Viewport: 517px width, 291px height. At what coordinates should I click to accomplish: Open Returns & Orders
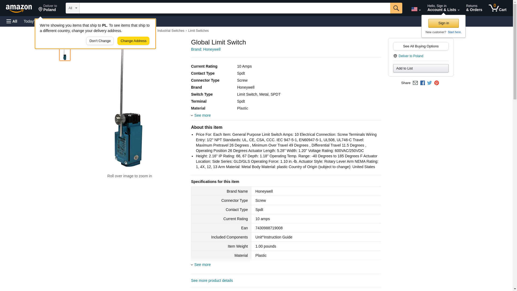click(x=474, y=8)
